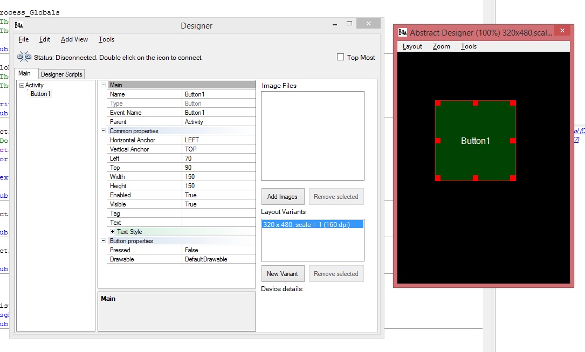This screenshot has width=585, height=352.
Task: Open the Horizontal Anchor value LEFT
Action: tap(218, 140)
